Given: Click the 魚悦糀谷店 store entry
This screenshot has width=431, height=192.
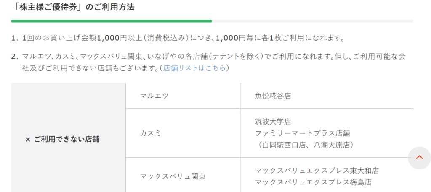Looking at the screenshot, I should coord(273,96).
